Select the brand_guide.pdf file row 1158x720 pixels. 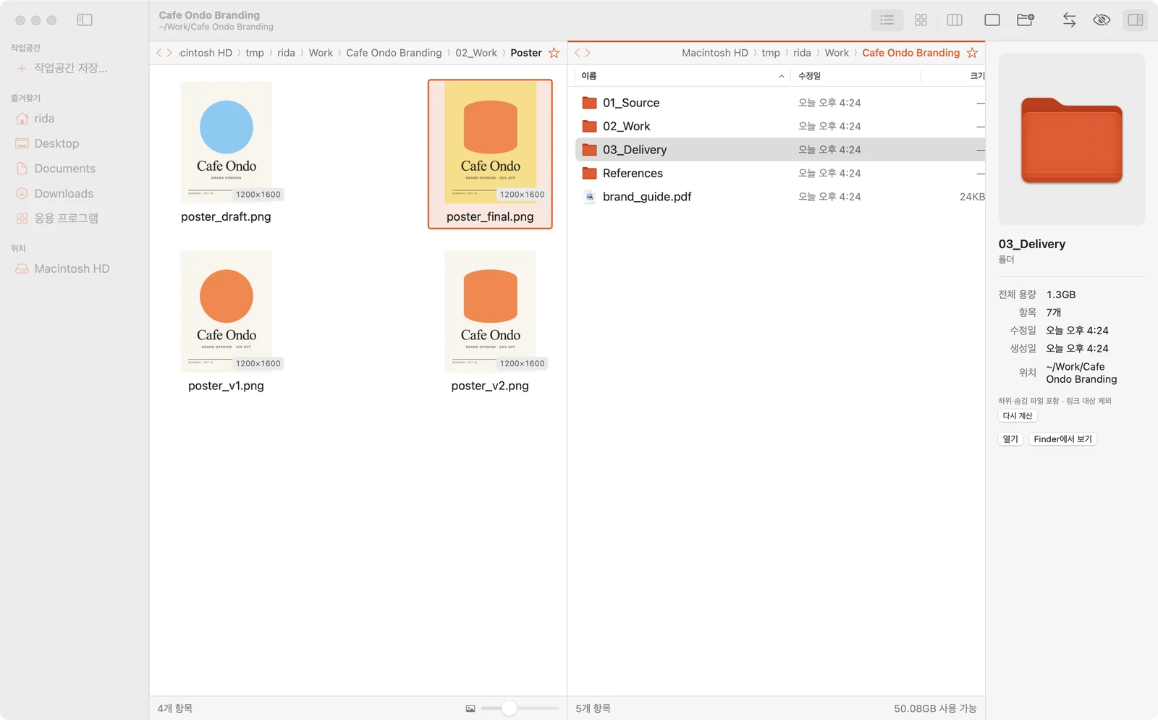click(x=780, y=197)
